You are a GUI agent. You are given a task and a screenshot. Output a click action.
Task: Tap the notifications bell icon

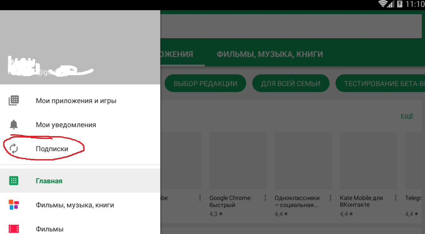pyautogui.click(x=14, y=125)
